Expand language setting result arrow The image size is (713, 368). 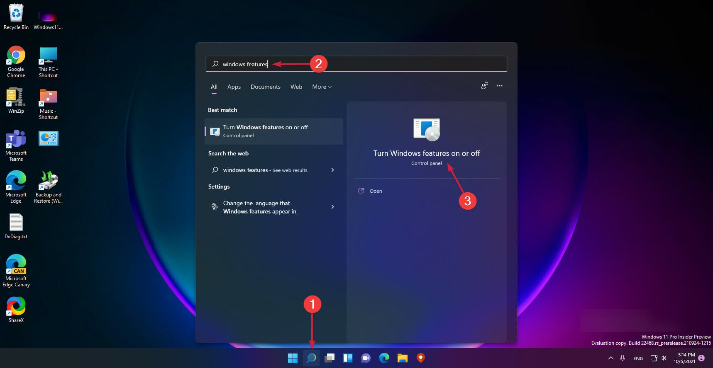coord(332,207)
